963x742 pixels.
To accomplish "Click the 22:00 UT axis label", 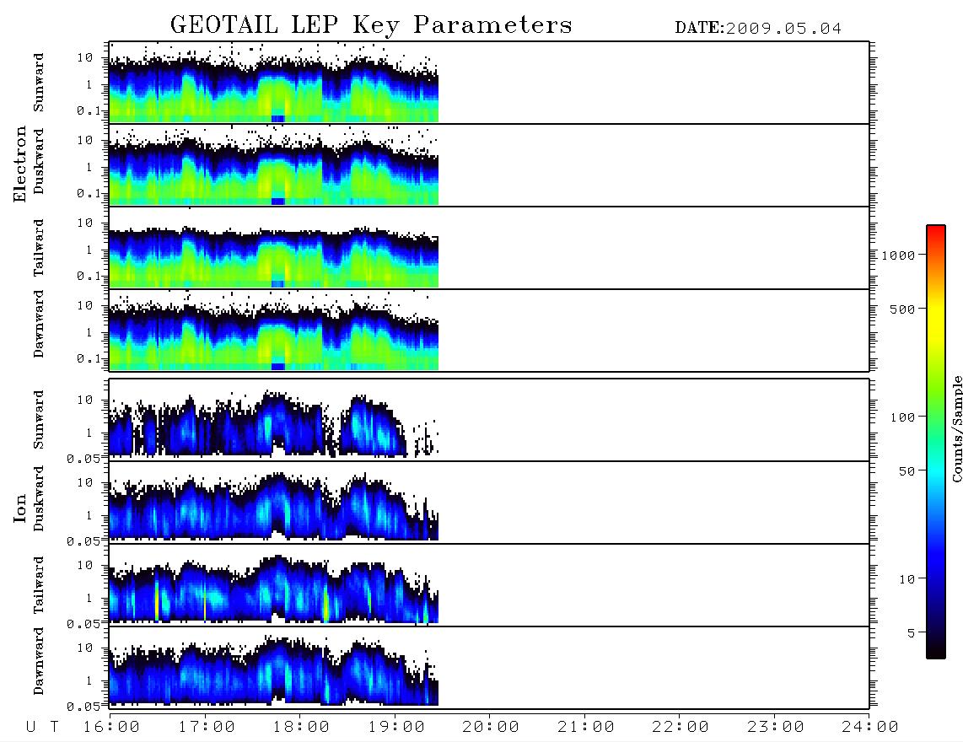I will click(x=681, y=727).
